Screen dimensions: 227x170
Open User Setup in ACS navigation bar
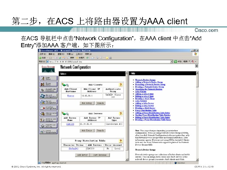click(48, 78)
